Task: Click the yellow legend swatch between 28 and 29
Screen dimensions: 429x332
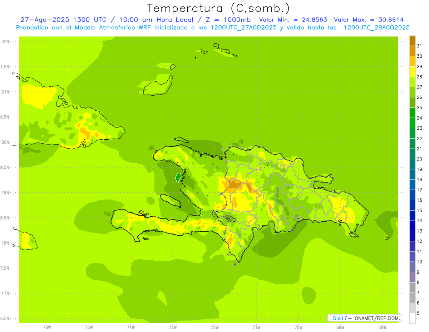Action: (x=412, y=72)
